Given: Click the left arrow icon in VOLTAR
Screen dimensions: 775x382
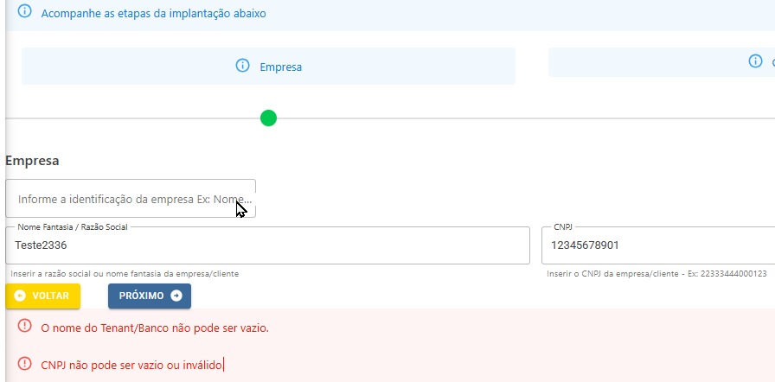Looking at the screenshot, I should pyautogui.click(x=20, y=296).
